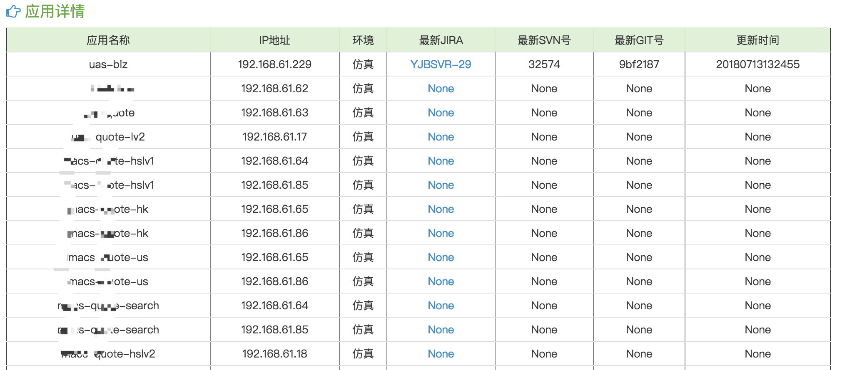The height and width of the screenshot is (370, 842).
Task: Click the 应用详情 section heading
Action: coord(55,11)
